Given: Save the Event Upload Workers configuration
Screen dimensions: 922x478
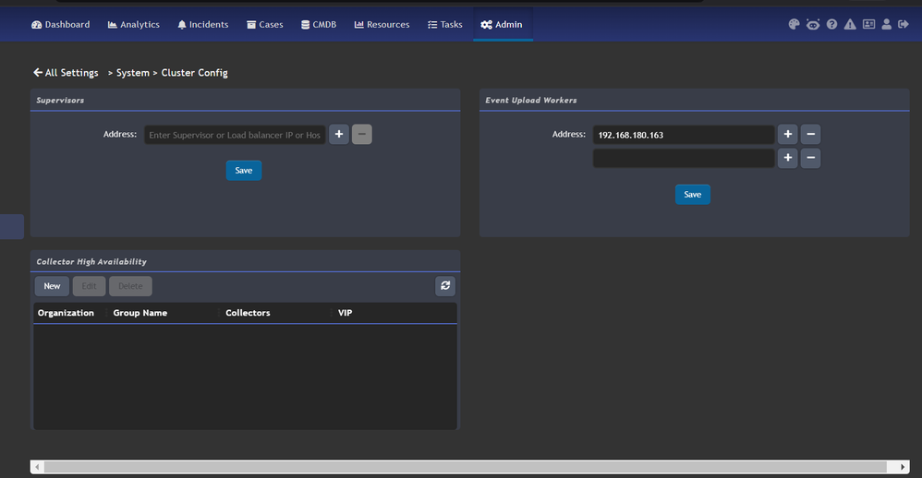Looking at the screenshot, I should coord(693,195).
